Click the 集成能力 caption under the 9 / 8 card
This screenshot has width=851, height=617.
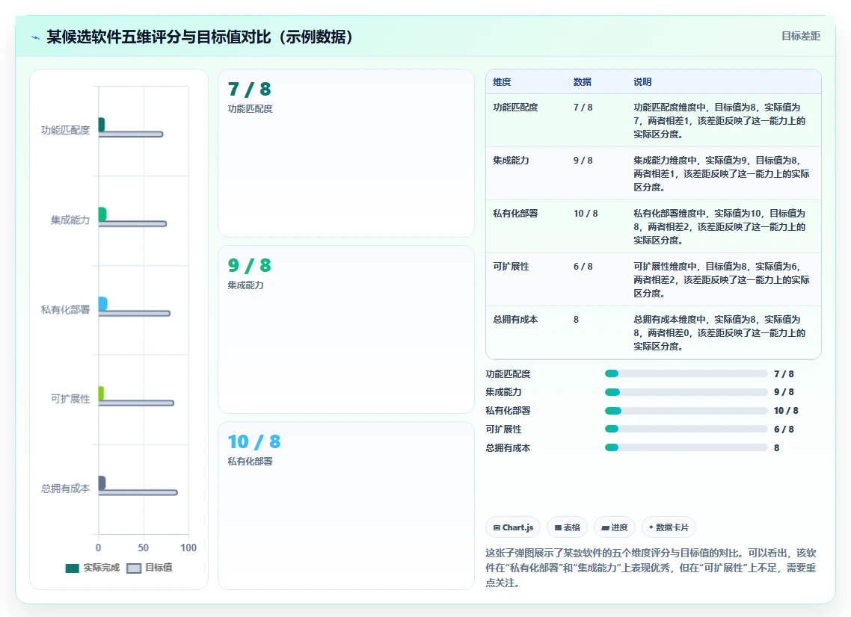pos(246,285)
